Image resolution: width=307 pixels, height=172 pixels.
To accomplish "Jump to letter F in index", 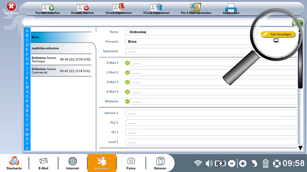I will [27, 54].
